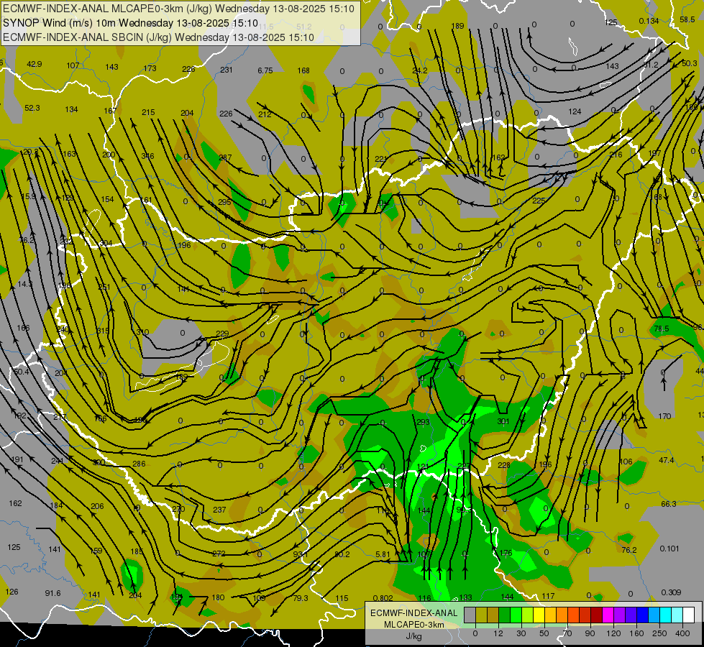Click the map value 78.5

[662, 329]
